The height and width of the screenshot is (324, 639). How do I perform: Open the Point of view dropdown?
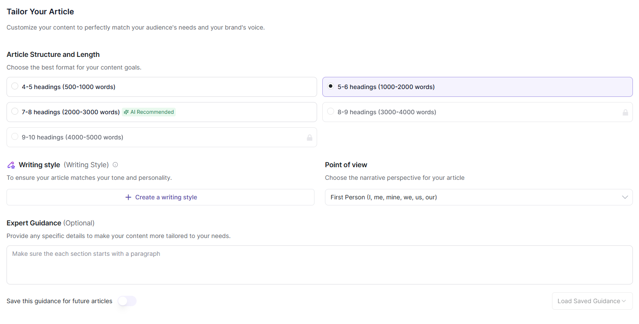[x=478, y=197]
